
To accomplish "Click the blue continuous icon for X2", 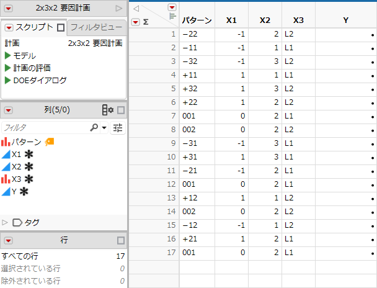I will click(6, 167).
